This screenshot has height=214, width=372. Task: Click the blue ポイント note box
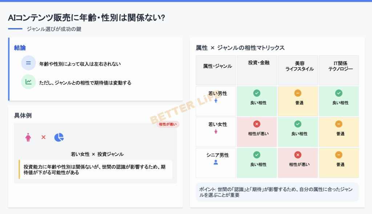click(277, 192)
